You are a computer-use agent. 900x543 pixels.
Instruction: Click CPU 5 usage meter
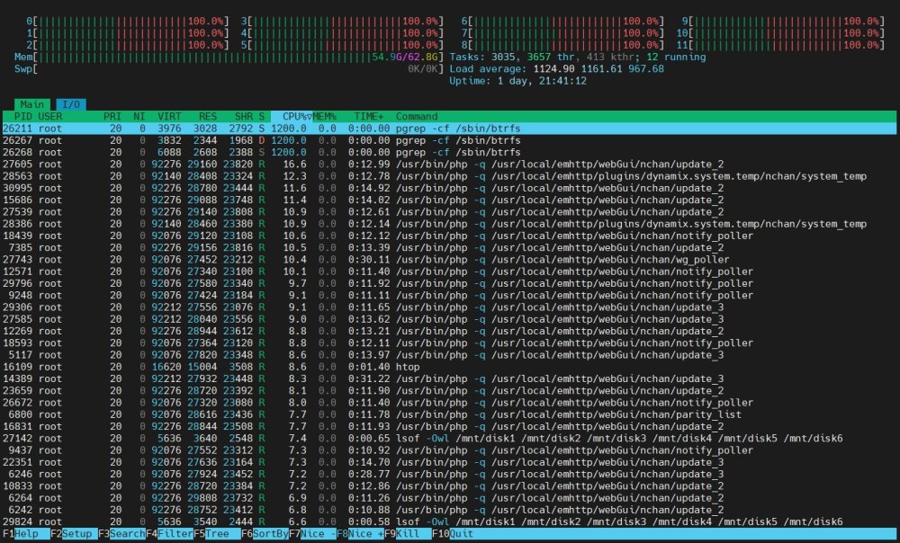pyautogui.click(x=342, y=45)
